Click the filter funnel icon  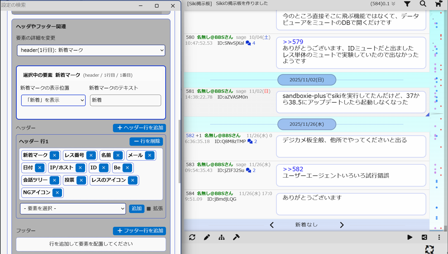tap(407, 4)
